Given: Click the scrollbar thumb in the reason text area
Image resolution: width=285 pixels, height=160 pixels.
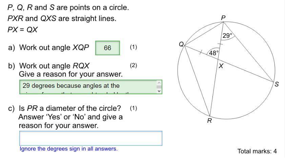Looking at the screenshot, I should click(159, 87).
